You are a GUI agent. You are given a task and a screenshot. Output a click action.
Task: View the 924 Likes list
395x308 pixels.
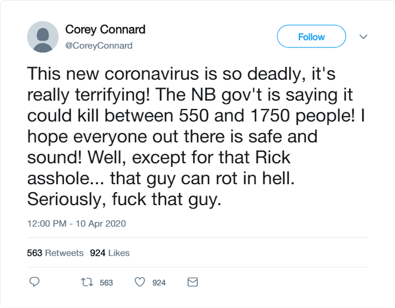coord(110,253)
